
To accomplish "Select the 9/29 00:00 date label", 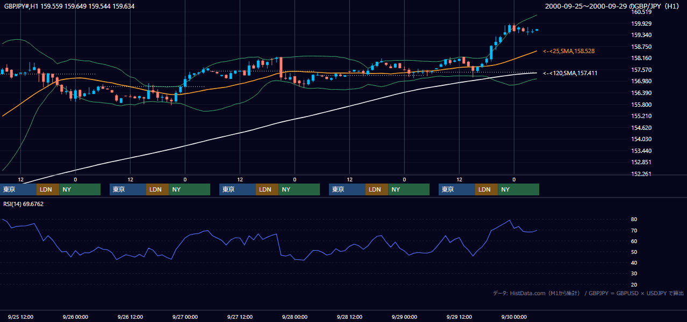I will (404, 317).
